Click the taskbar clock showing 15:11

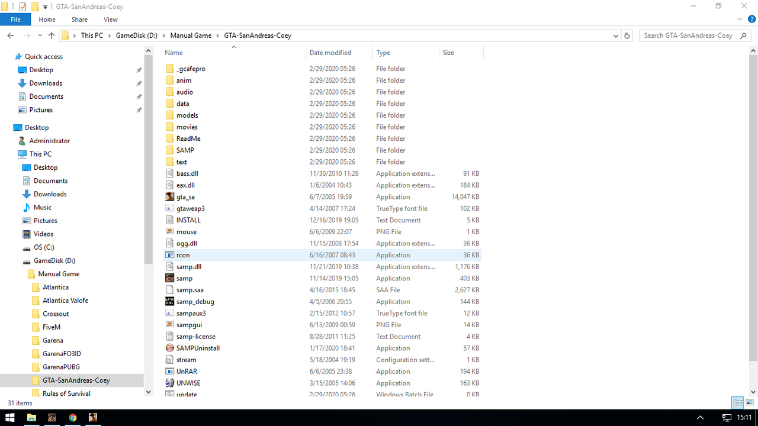coord(746,418)
